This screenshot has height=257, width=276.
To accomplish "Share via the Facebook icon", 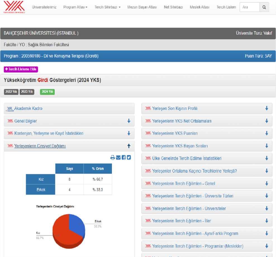I will [x=123, y=157].
